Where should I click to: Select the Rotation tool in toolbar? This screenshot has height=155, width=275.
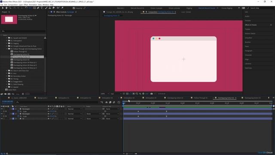click(27, 8)
